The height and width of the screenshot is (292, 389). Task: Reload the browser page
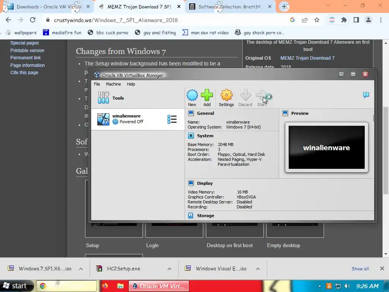pyautogui.click(x=33, y=20)
